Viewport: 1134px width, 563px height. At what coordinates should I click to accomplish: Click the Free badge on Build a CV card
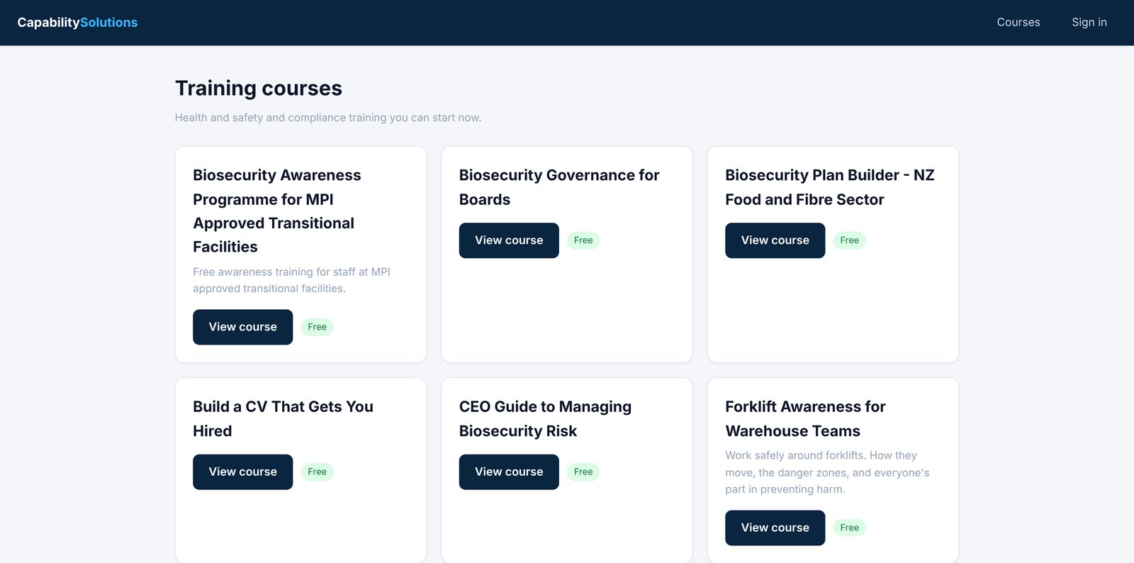(317, 472)
